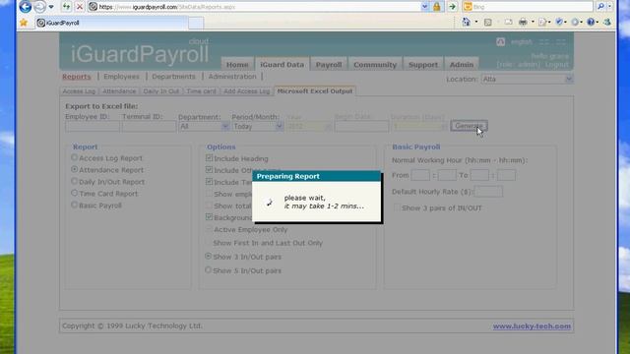Toggle the Include Heading checkbox
The width and height of the screenshot is (630, 354).
point(209,158)
